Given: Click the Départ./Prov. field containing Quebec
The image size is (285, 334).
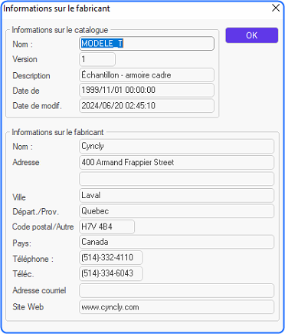Looking at the screenshot, I should (176, 211).
